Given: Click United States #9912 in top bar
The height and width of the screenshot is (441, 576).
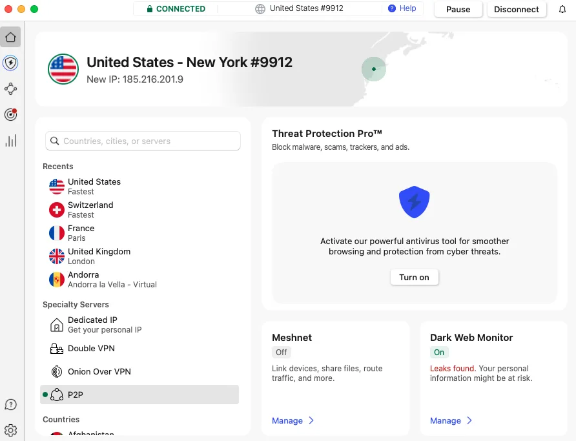Looking at the screenshot, I should [306, 8].
